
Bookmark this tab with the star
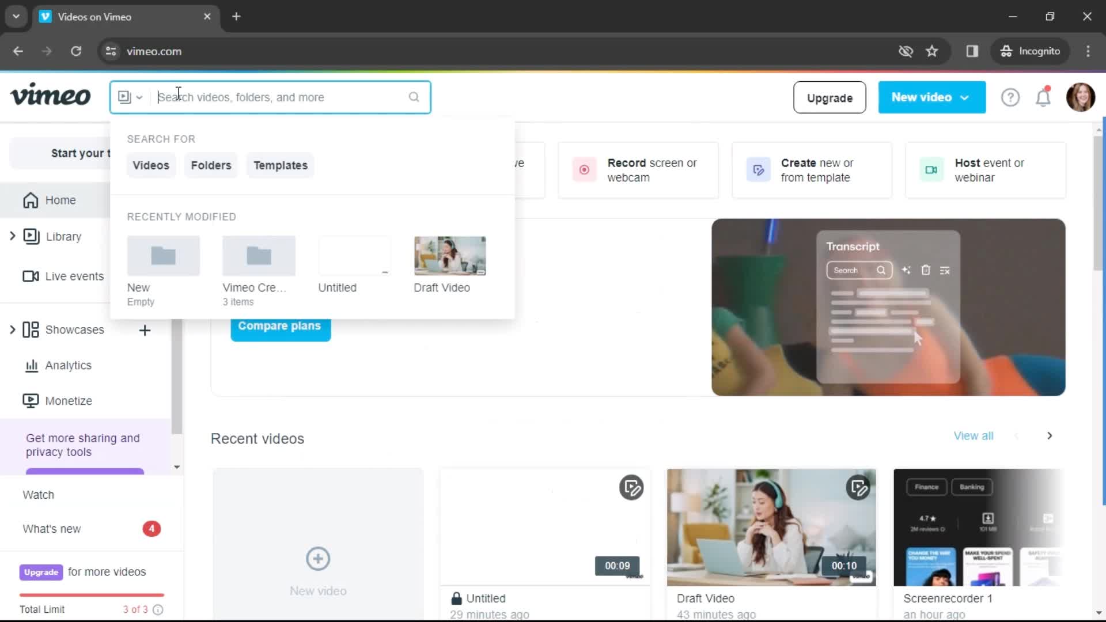[932, 51]
